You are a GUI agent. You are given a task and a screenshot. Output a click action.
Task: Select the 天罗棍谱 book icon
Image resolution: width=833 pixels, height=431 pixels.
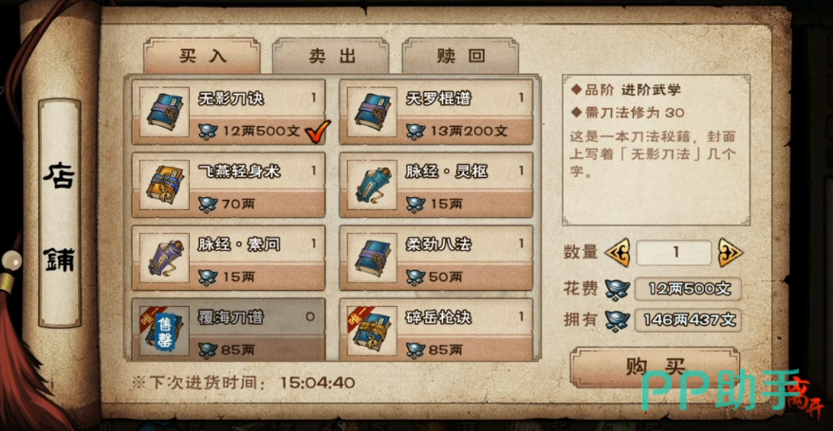[x=373, y=112]
